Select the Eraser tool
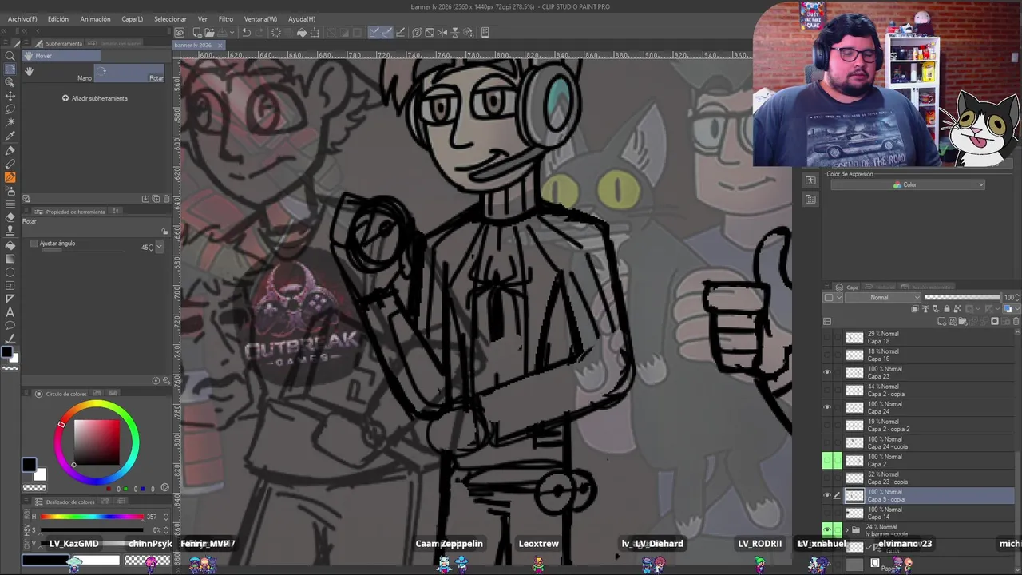1022x575 pixels. pyautogui.click(x=10, y=217)
